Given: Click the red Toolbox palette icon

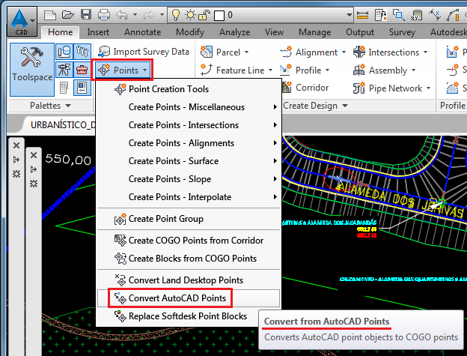Looking at the screenshot, I should [82, 70].
